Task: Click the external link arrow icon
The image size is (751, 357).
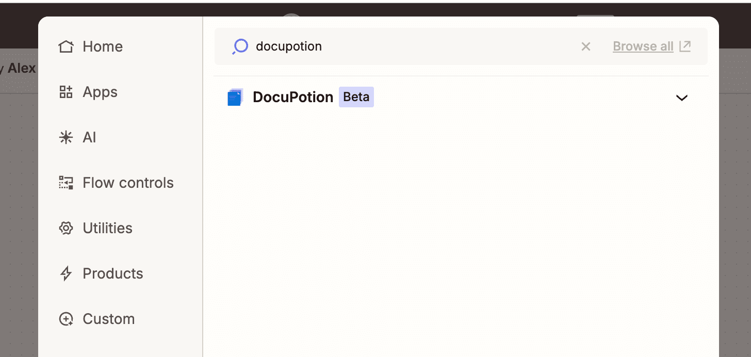Action: click(685, 46)
